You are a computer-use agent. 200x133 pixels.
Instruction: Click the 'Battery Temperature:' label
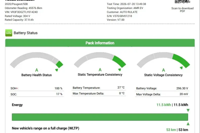87,88
